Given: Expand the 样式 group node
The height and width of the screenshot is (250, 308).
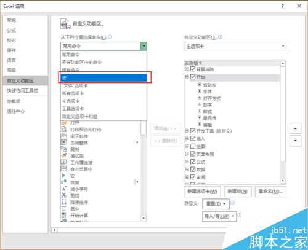Looking at the screenshot, I should pos(200,111).
